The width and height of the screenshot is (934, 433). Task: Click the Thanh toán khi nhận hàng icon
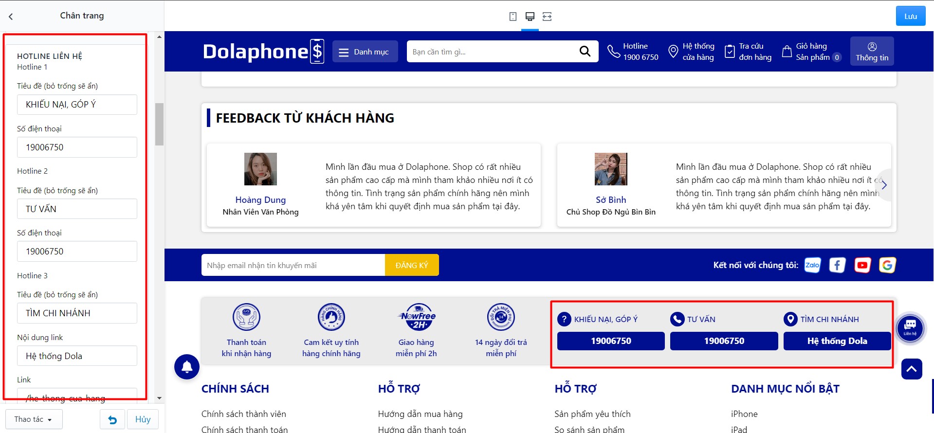click(246, 317)
